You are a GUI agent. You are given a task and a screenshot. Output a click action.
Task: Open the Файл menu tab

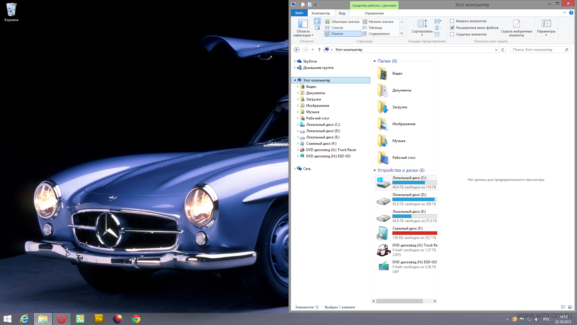(x=299, y=13)
